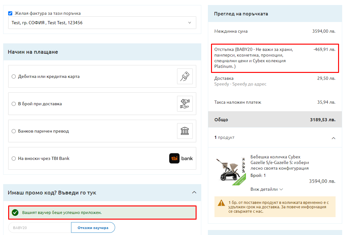Collapse the promo code section chevron
The image size is (345, 235).
pyautogui.click(x=194, y=192)
